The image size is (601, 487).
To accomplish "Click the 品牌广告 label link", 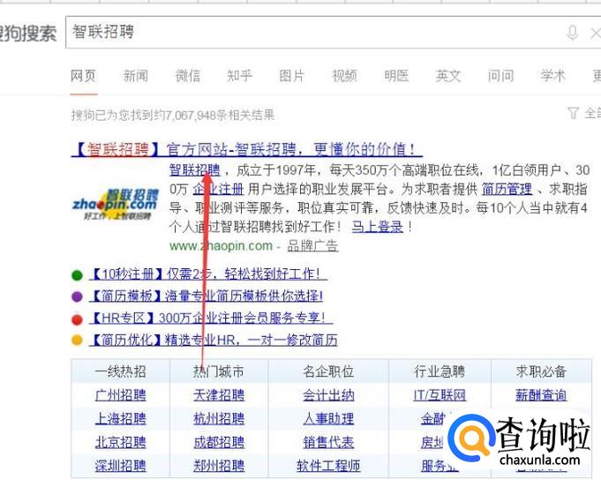I will tap(312, 245).
